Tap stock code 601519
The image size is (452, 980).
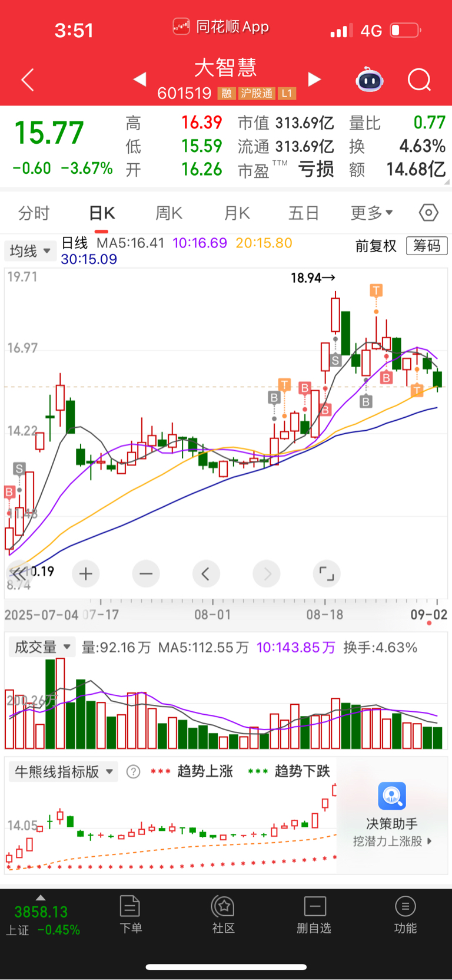pos(184,93)
